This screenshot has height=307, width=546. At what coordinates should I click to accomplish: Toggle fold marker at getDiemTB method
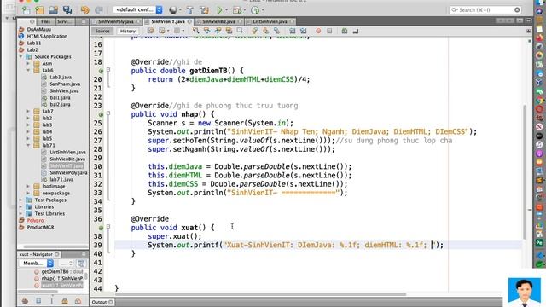coord(108,70)
